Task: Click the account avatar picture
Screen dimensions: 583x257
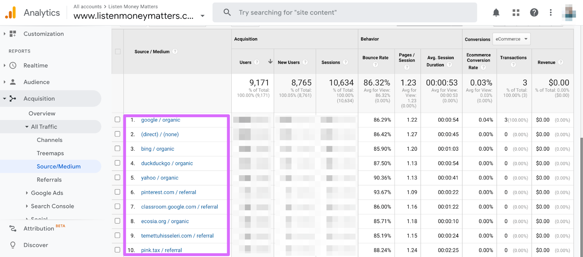Action: point(569,13)
